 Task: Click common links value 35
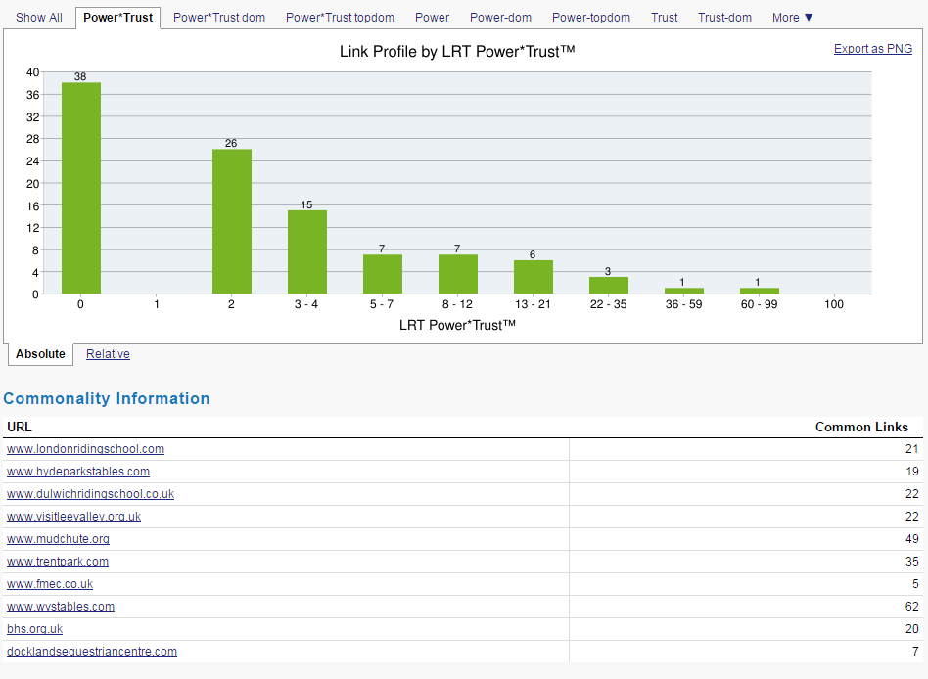[x=912, y=562]
